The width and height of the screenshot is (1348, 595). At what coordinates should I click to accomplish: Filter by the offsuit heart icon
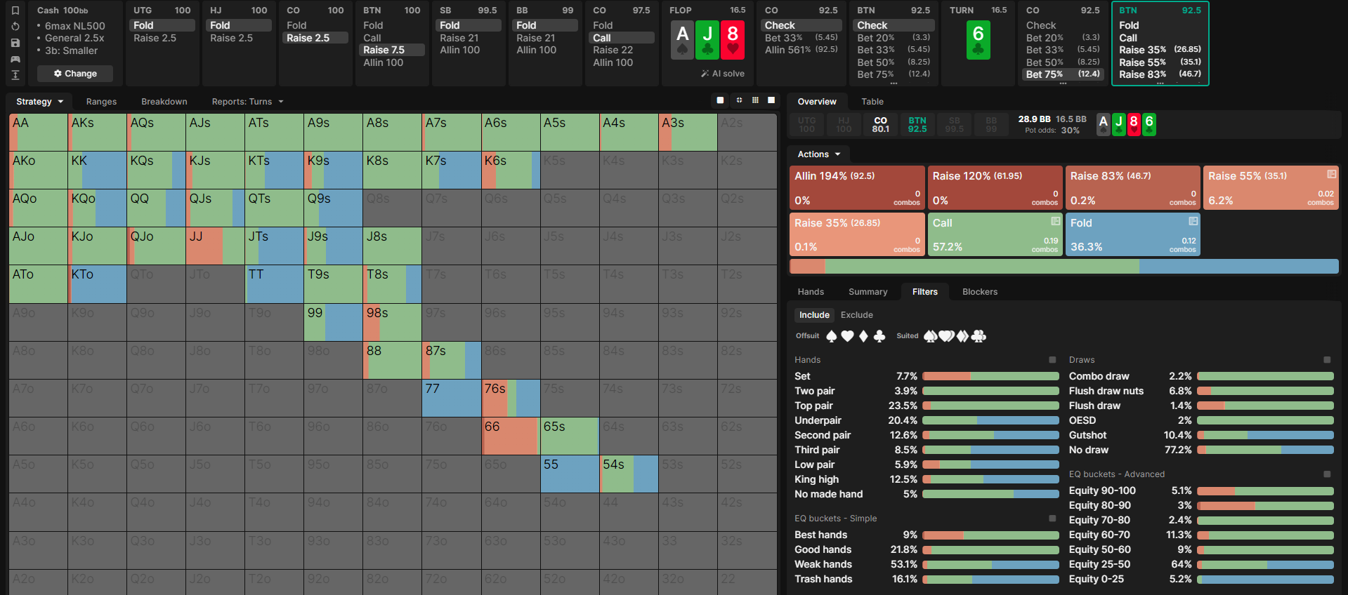847,336
